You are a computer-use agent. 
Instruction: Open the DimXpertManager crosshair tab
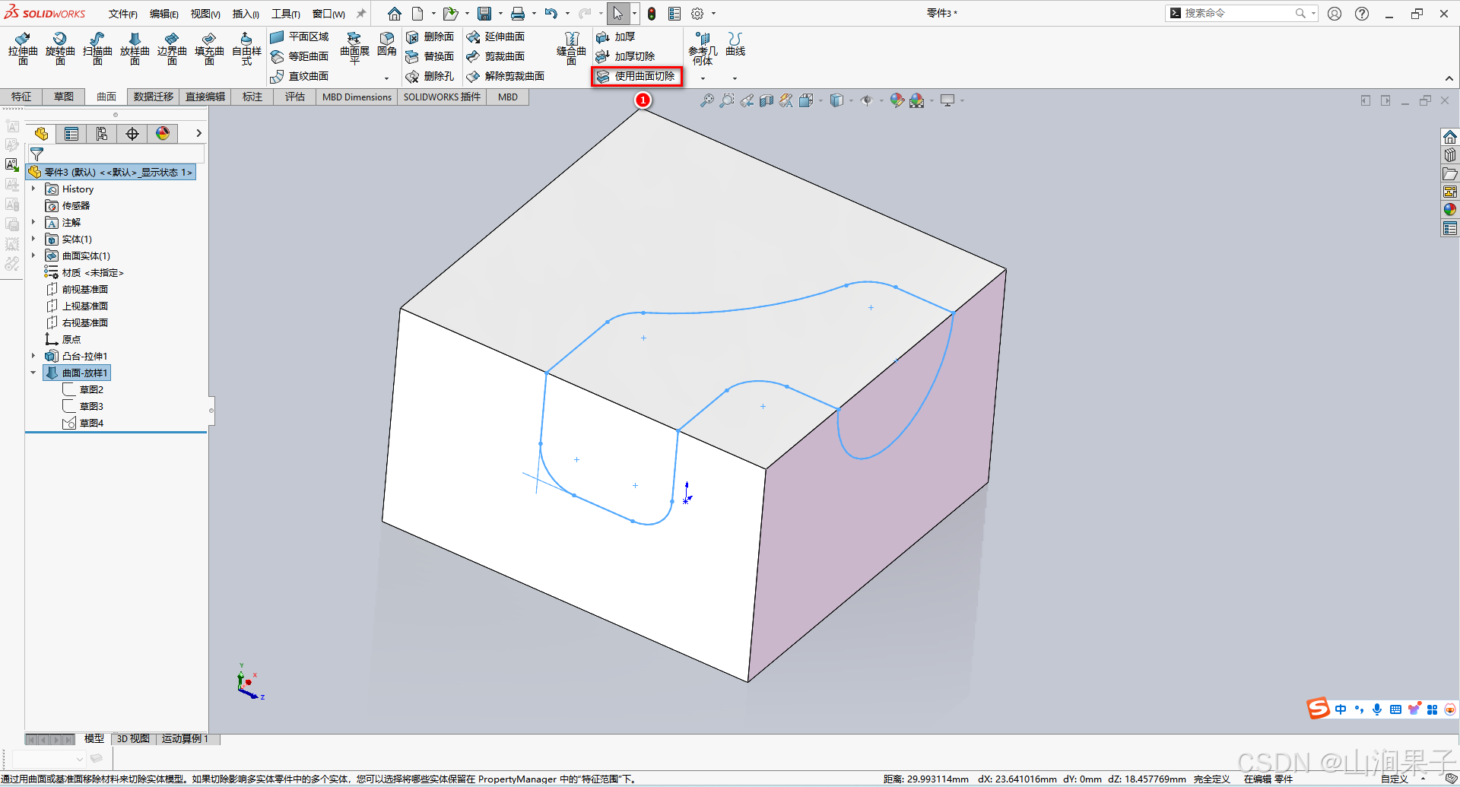point(132,134)
